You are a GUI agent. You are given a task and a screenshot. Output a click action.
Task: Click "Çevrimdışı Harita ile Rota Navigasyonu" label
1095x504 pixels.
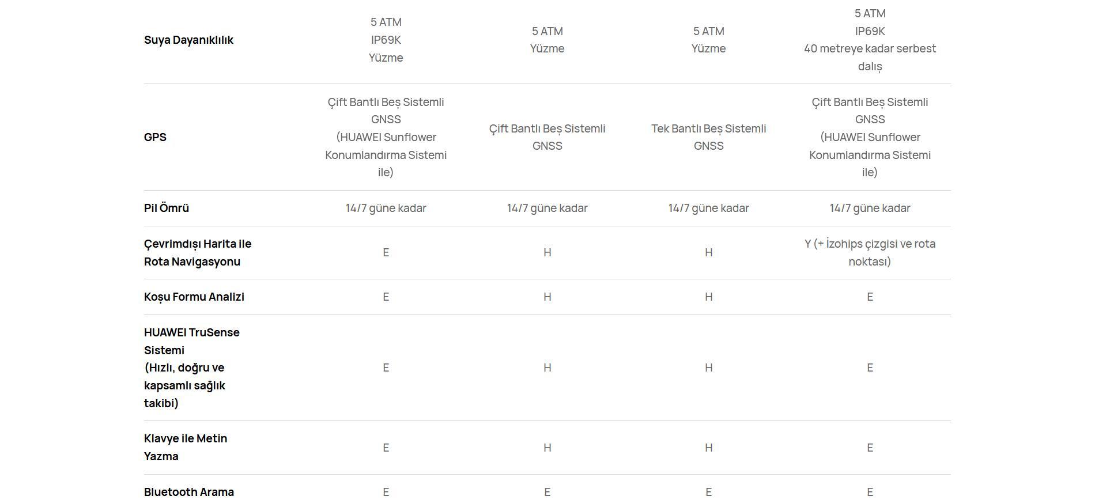pyautogui.click(x=198, y=252)
